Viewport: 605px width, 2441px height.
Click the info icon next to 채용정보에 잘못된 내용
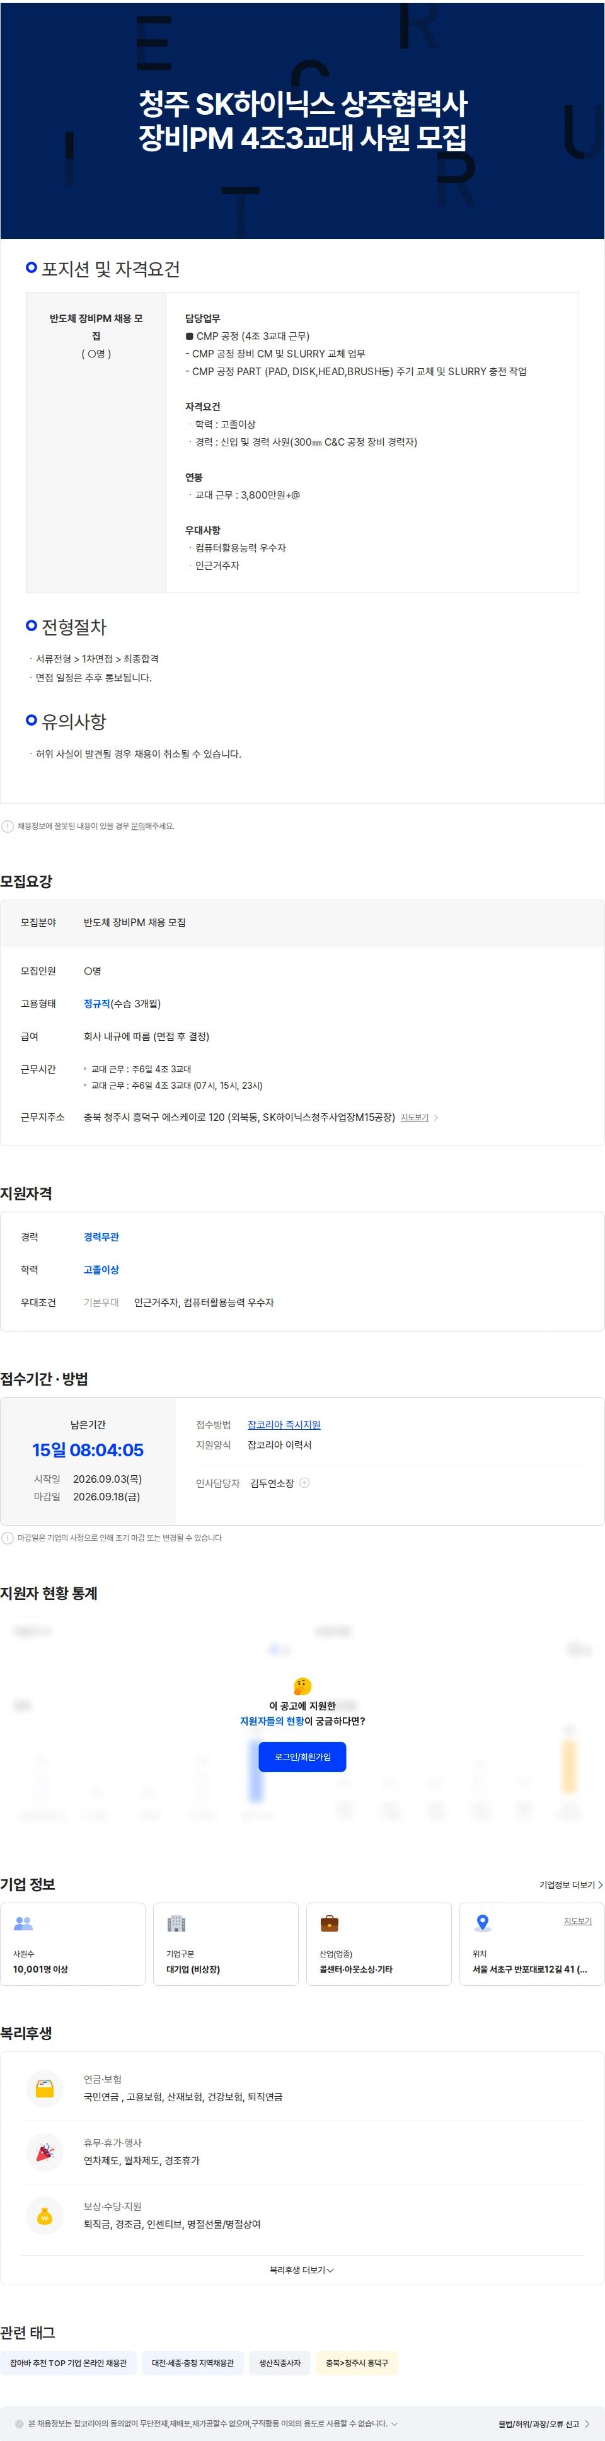[x=8, y=826]
